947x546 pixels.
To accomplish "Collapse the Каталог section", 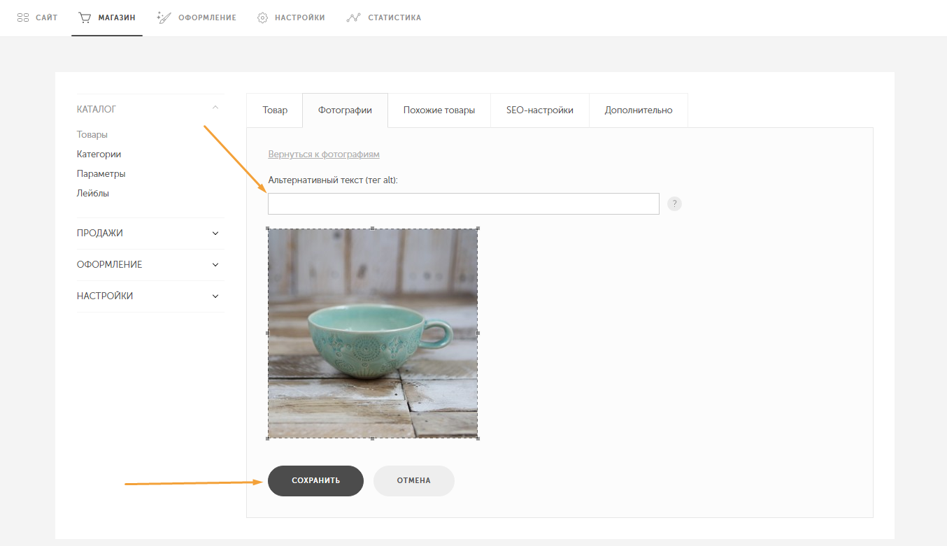I will pos(215,108).
